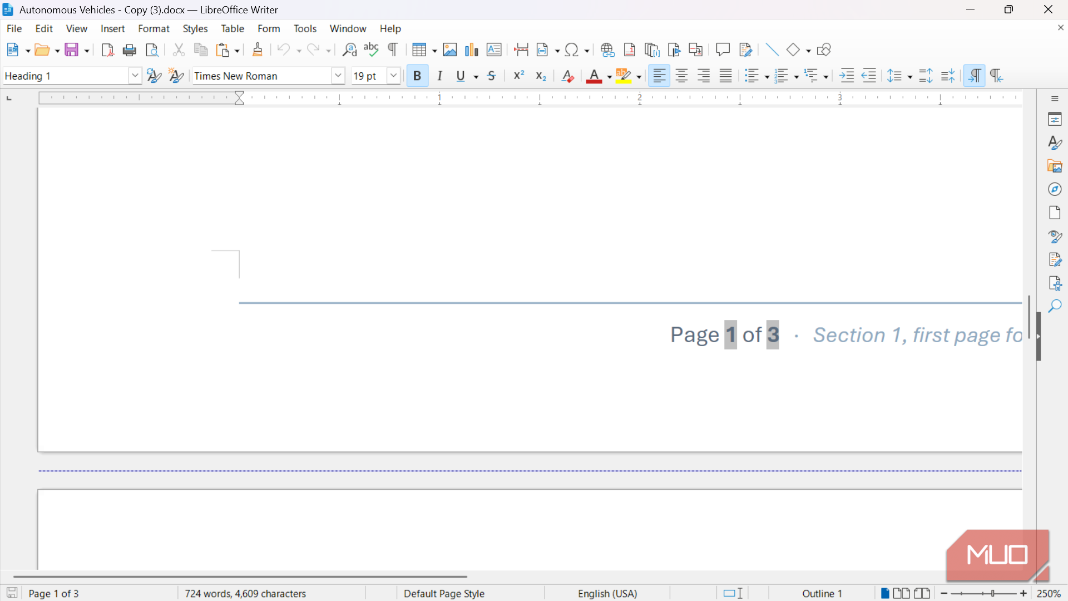Open the sidebar Navigator compass icon
1068x601 pixels.
tap(1055, 189)
